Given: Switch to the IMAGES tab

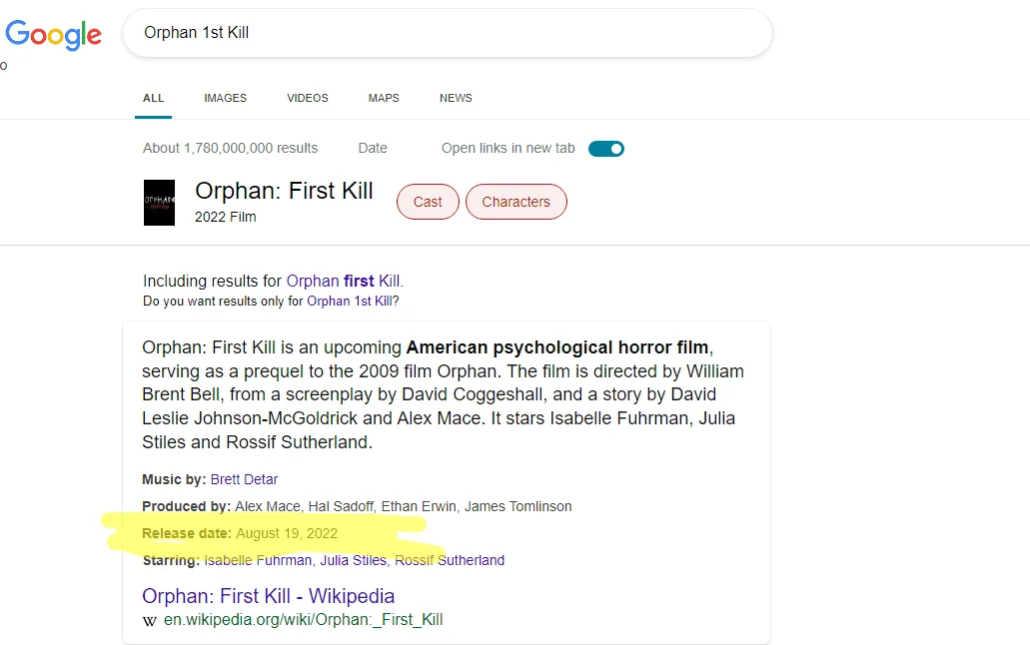Looking at the screenshot, I should point(226,98).
